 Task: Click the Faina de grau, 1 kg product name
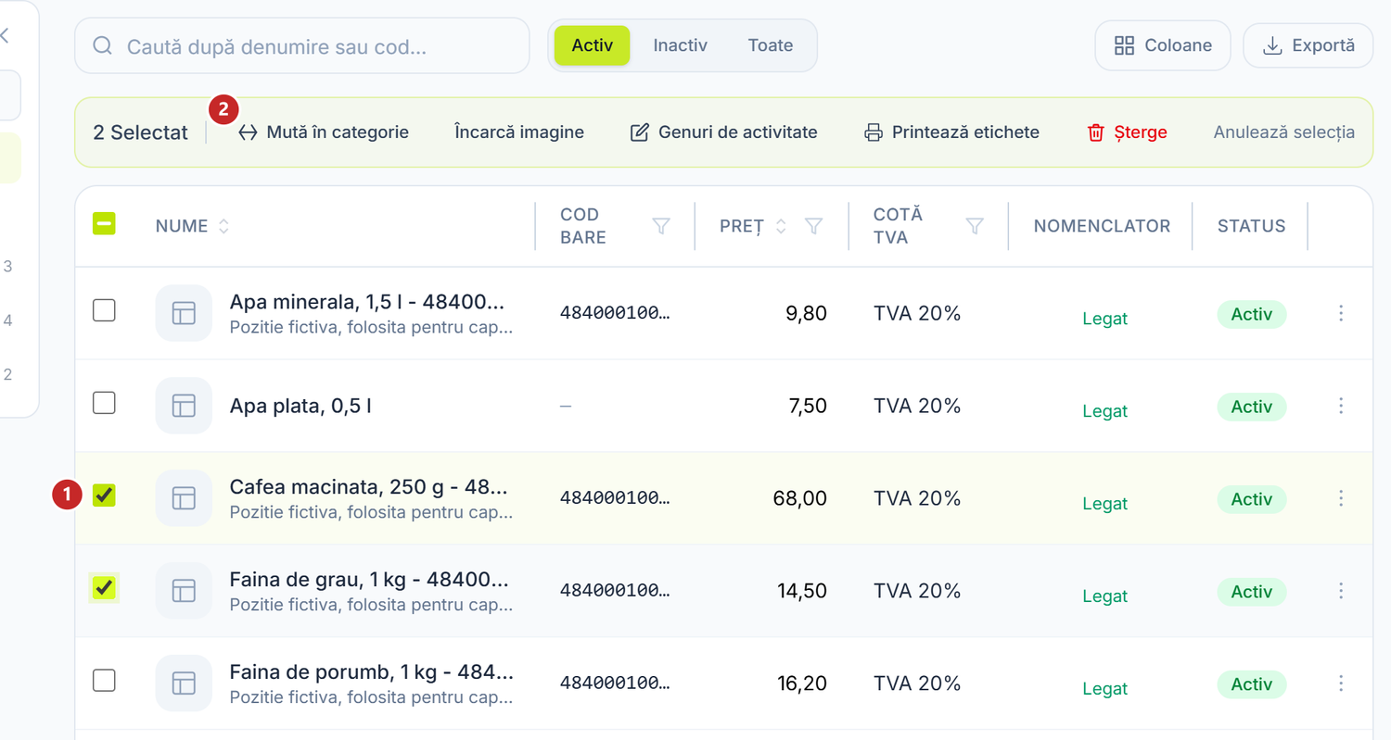pos(369,581)
